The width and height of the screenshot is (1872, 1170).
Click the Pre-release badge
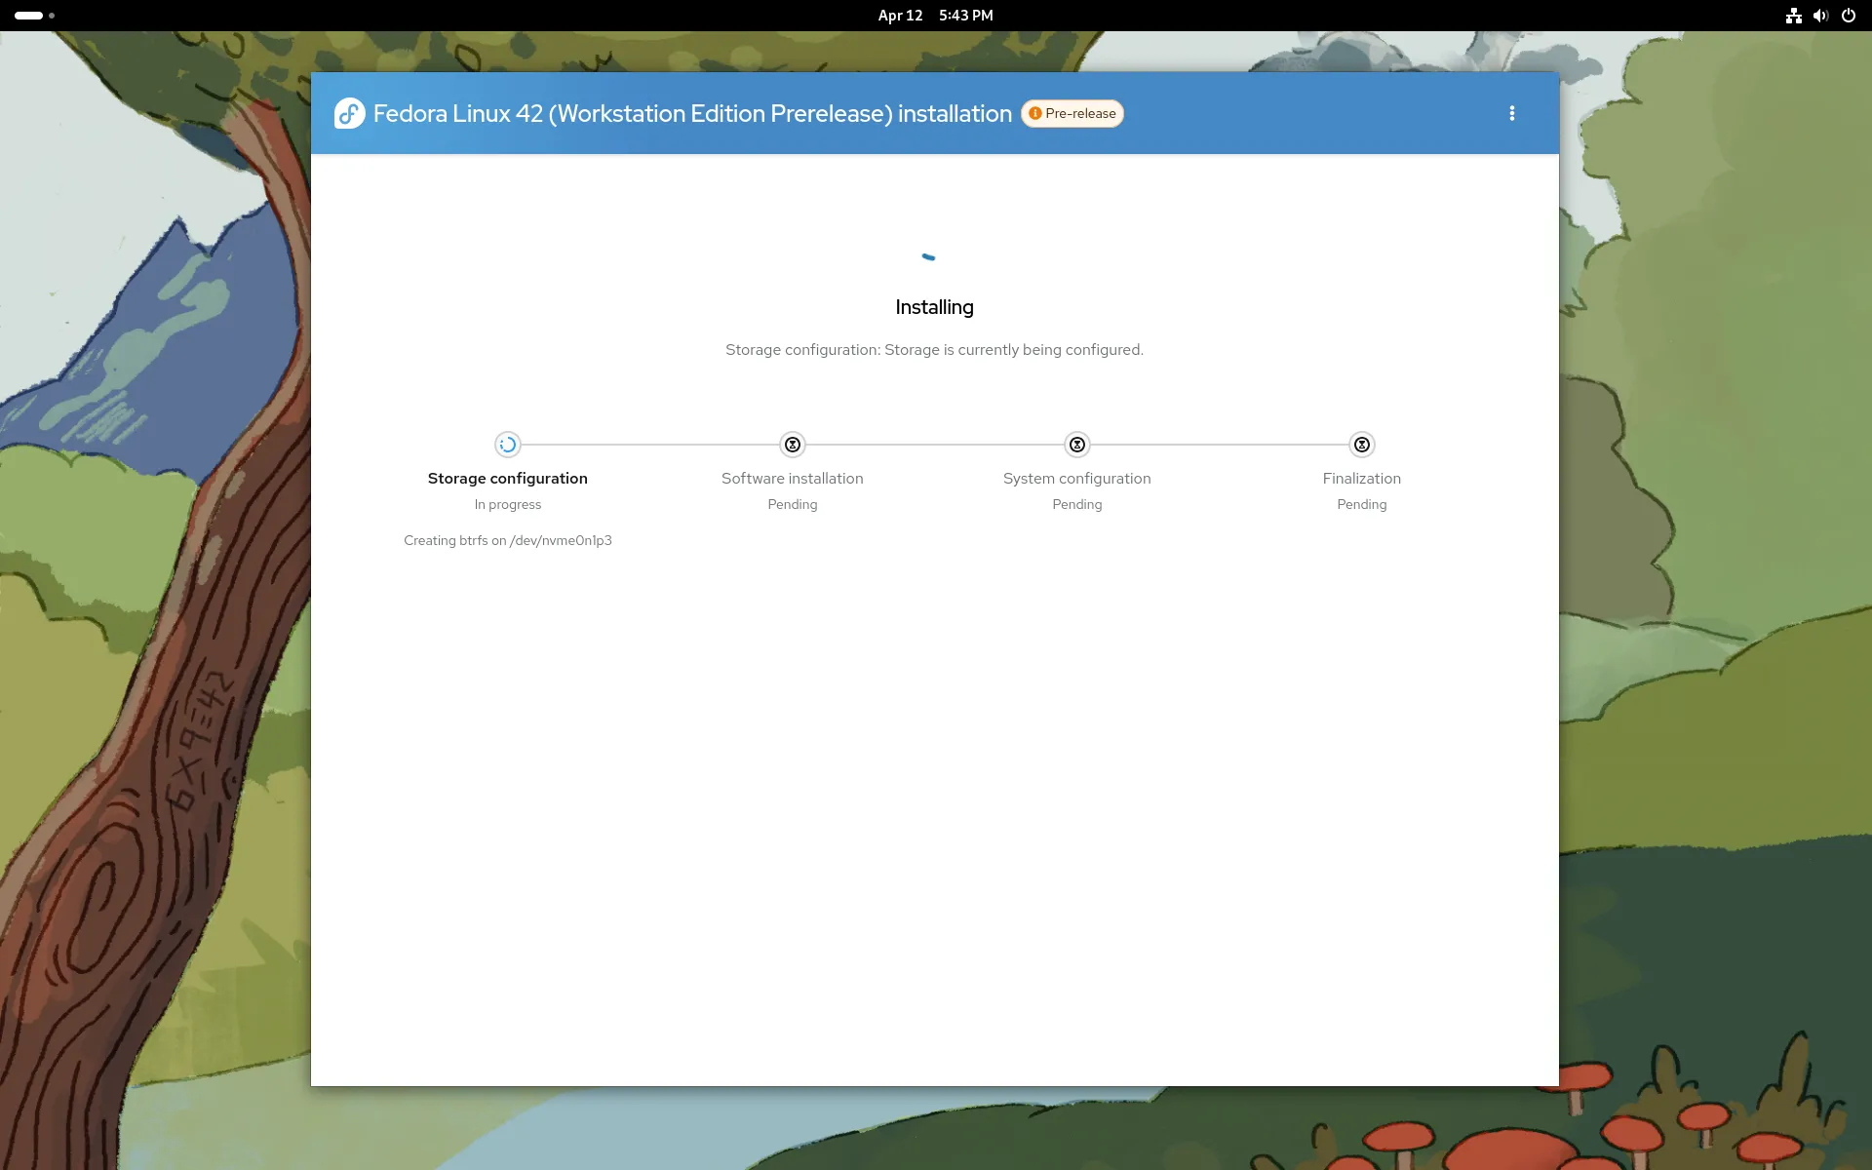point(1072,113)
